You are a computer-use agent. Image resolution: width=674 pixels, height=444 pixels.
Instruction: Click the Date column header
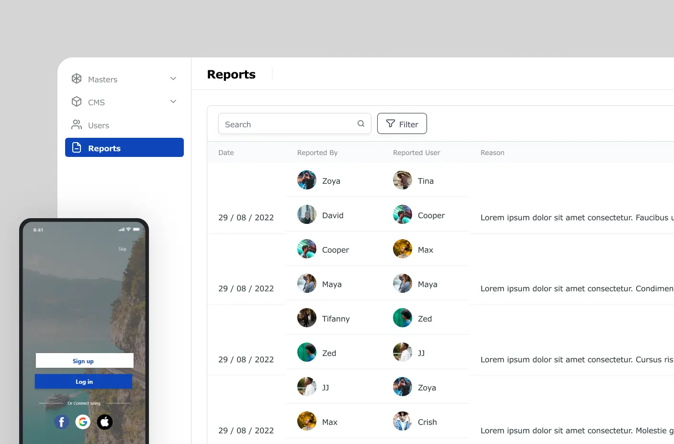226,153
